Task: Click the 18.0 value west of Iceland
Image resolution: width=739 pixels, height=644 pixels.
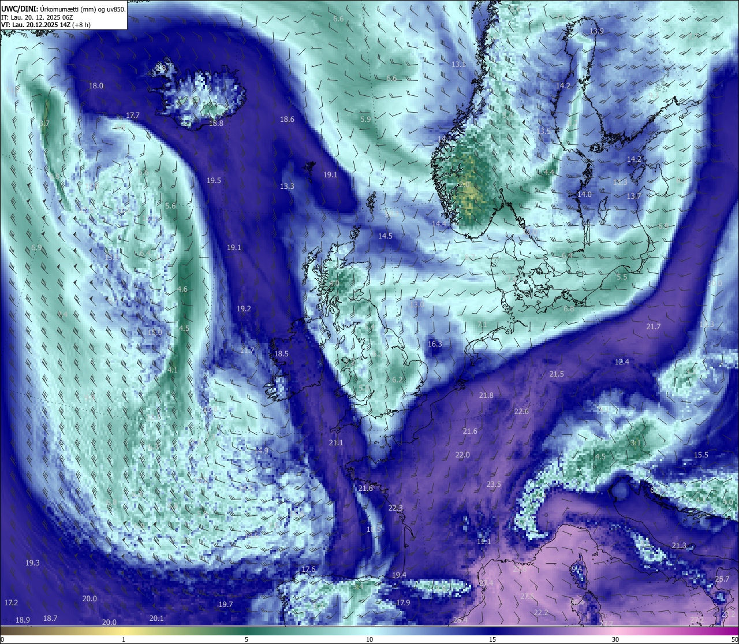Action: (96, 86)
